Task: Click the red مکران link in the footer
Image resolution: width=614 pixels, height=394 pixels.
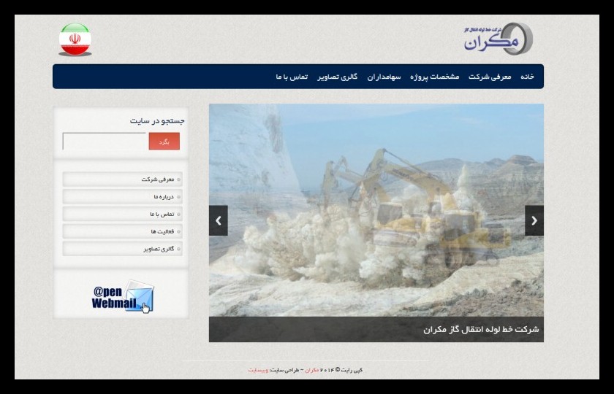Action: pyautogui.click(x=311, y=370)
